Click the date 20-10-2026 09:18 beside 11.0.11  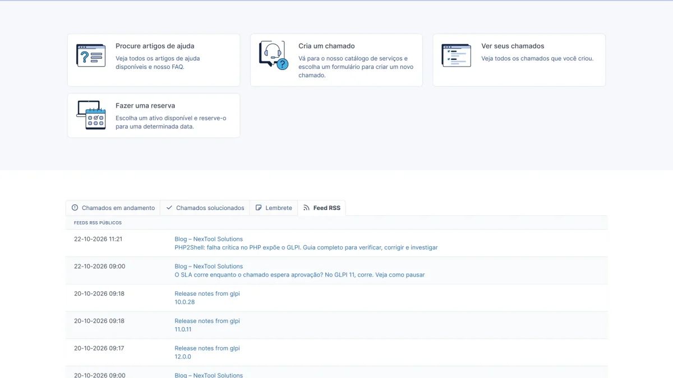[99, 321]
